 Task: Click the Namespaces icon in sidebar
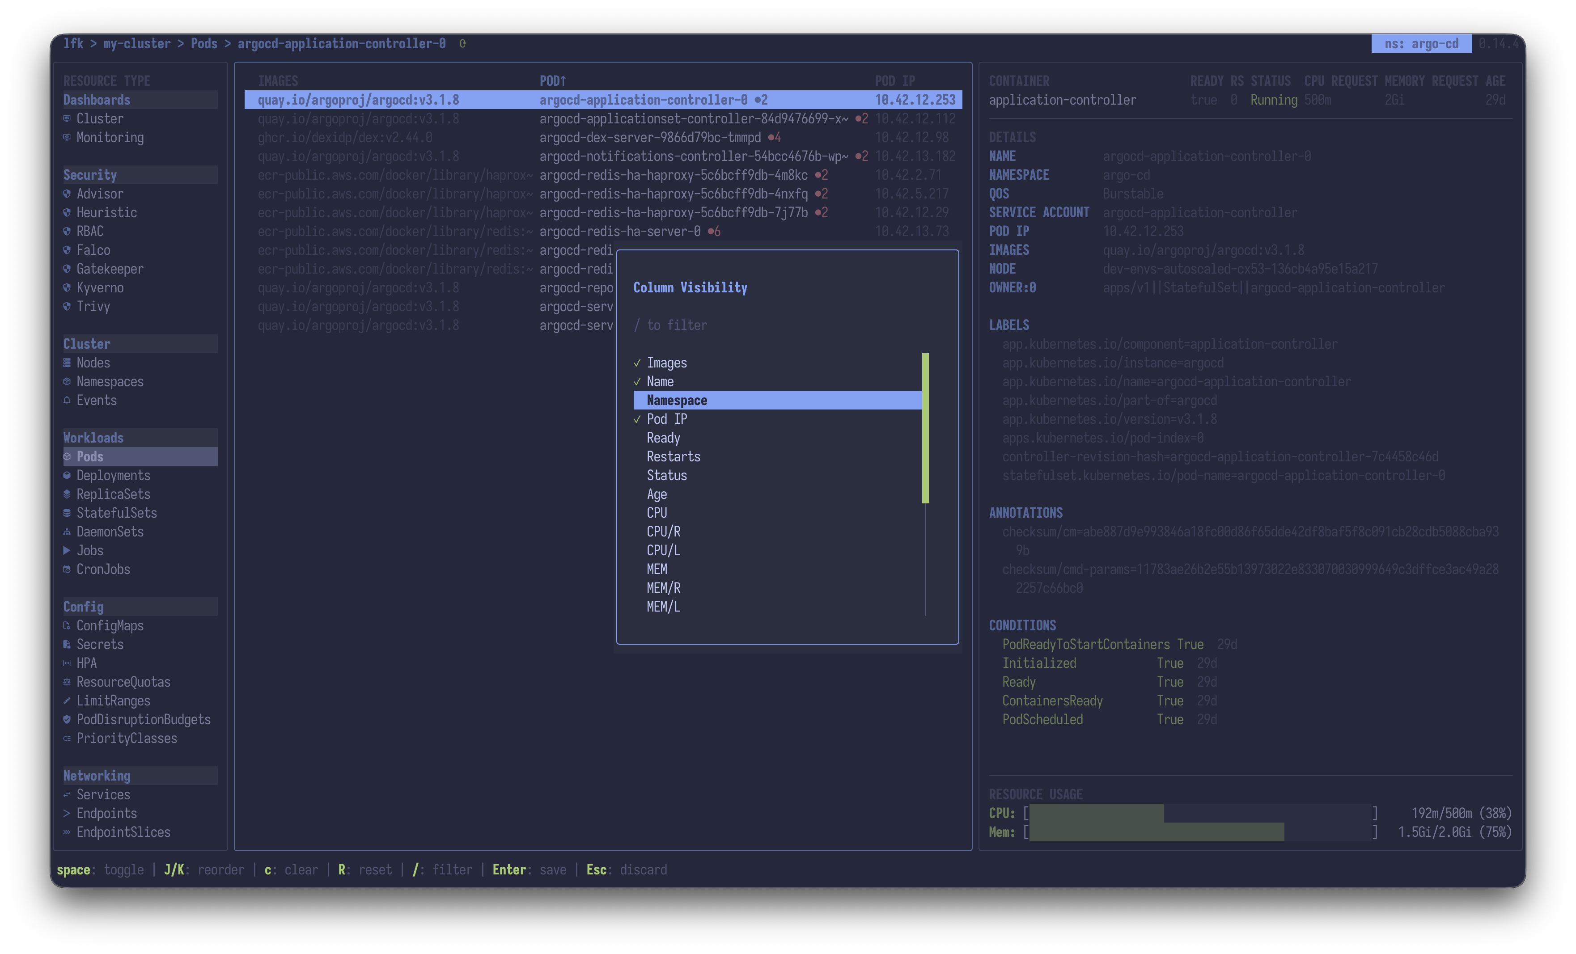[67, 382]
